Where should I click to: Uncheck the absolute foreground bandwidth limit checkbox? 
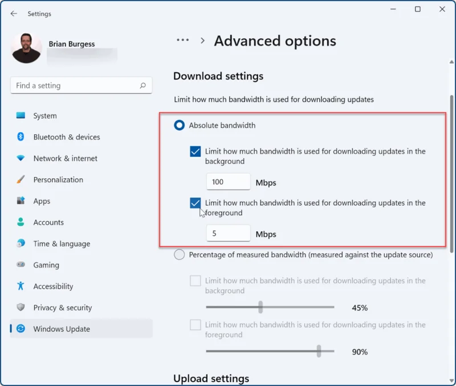(x=195, y=203)
